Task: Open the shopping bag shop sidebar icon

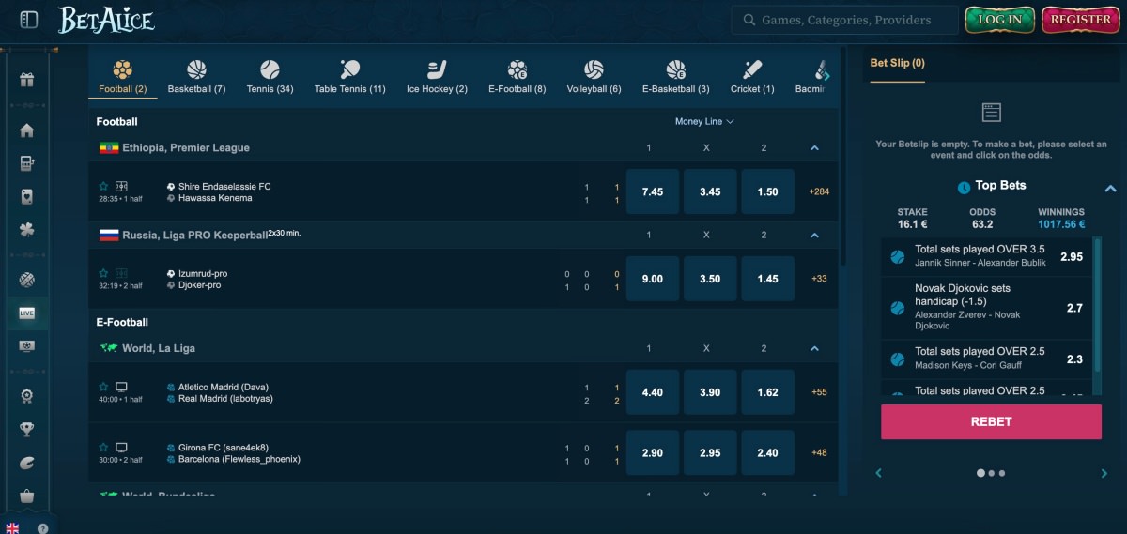Action: tap(27, 495)
